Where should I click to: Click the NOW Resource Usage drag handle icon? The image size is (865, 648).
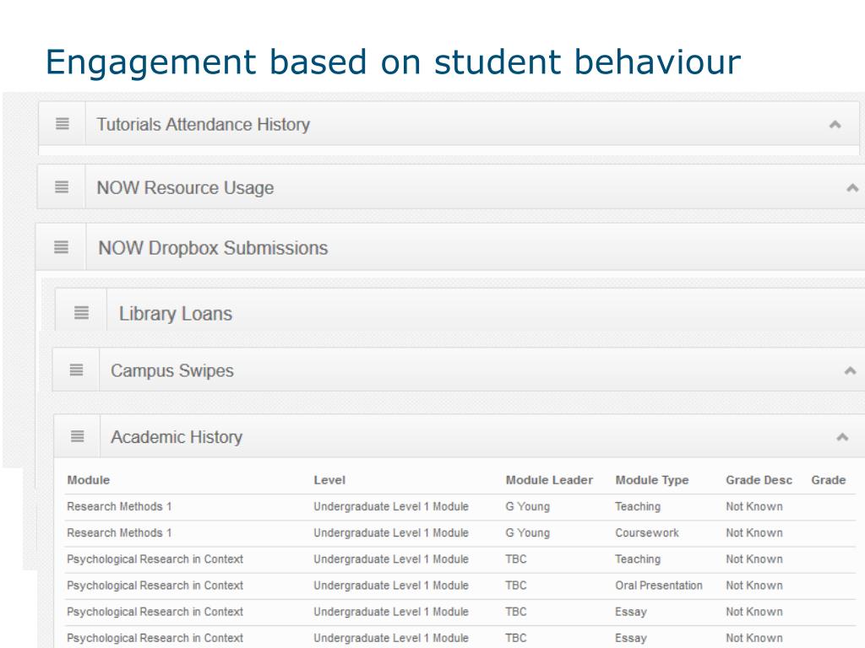[x=62, y=187]
